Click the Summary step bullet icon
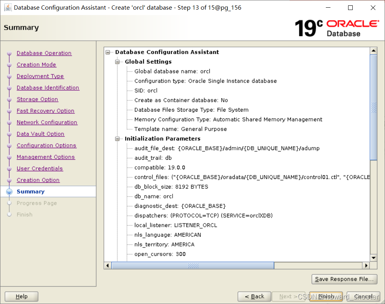The image size is (385, 304). pos(9,192)
